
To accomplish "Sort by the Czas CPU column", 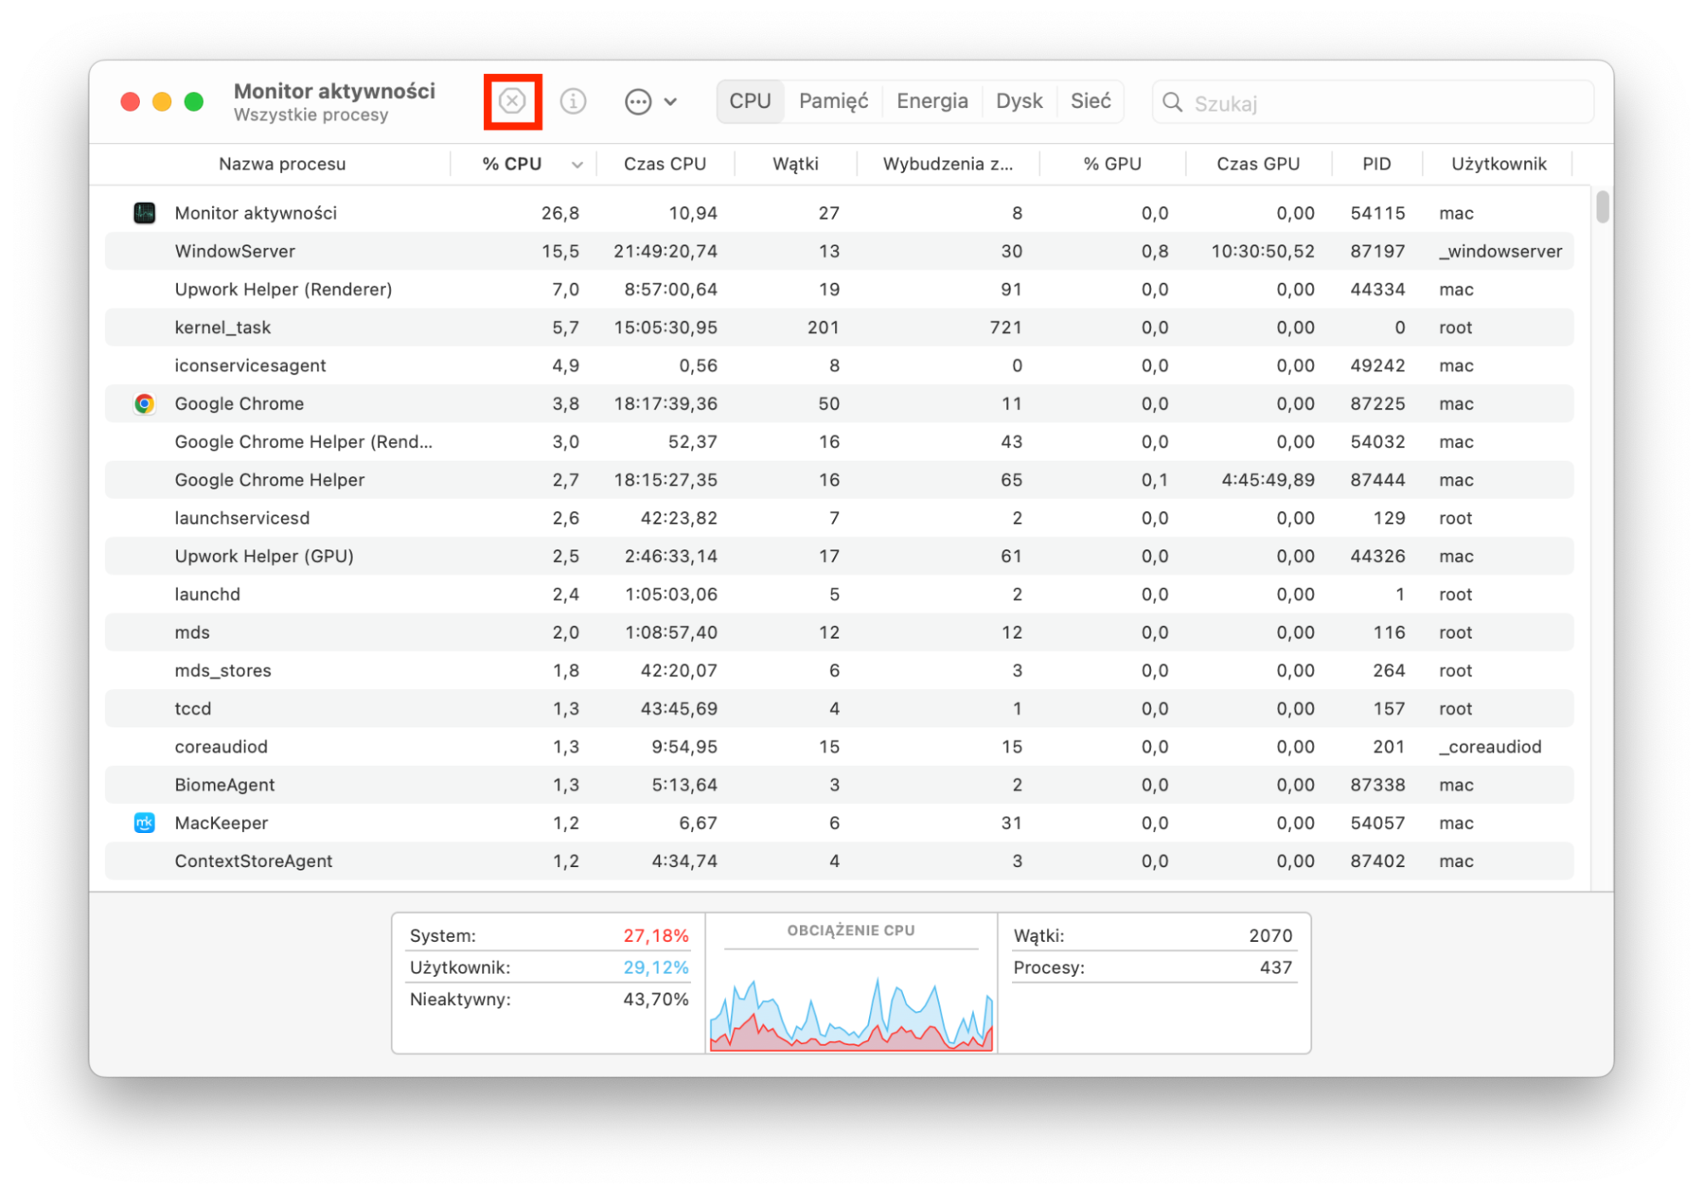I will point(665,164).
